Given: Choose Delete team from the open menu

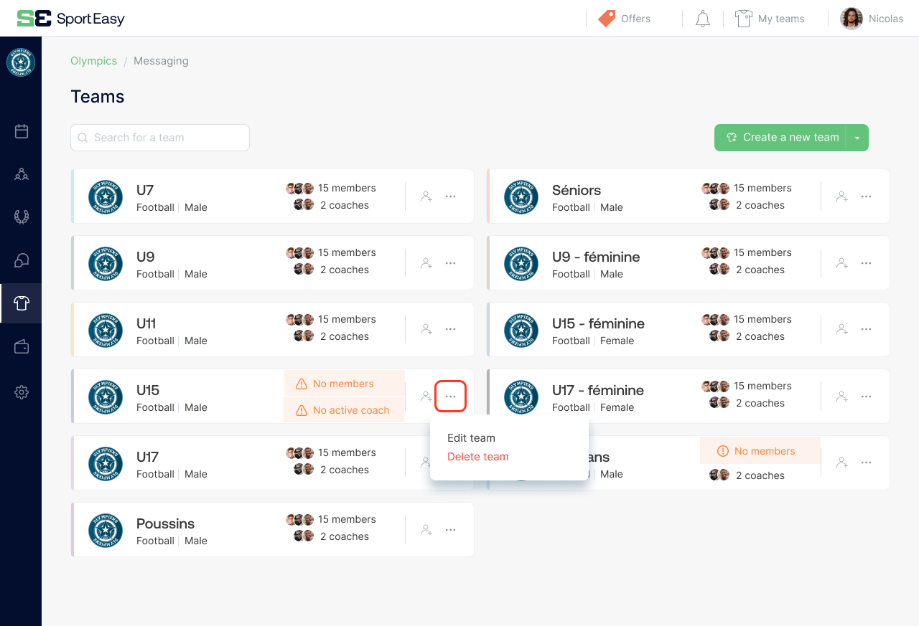Looking at the screenshot, I should pos(477,457).
